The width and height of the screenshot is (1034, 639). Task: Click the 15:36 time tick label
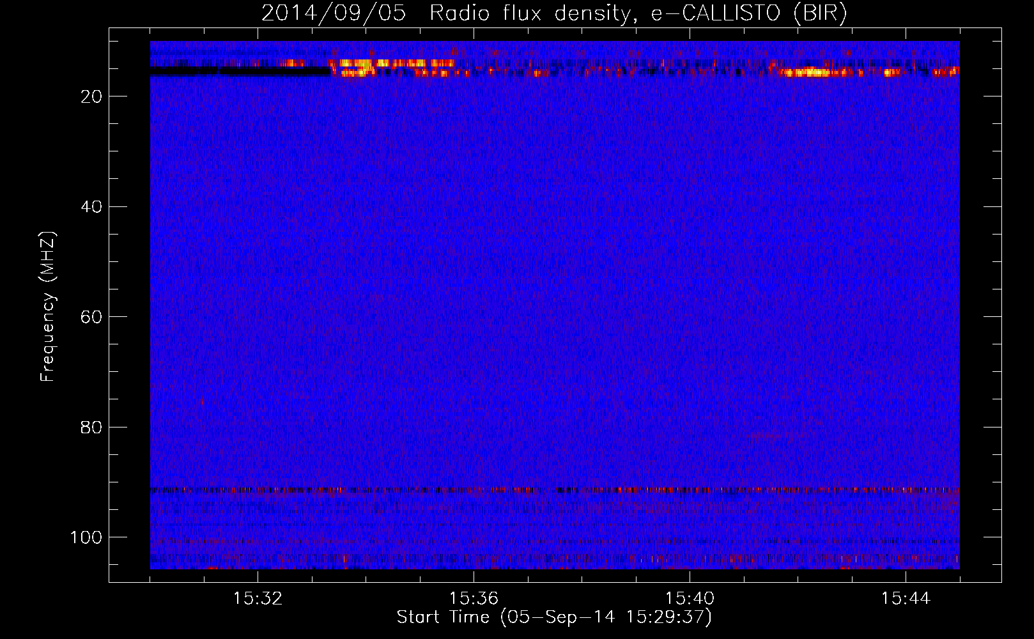pos(474,599)
